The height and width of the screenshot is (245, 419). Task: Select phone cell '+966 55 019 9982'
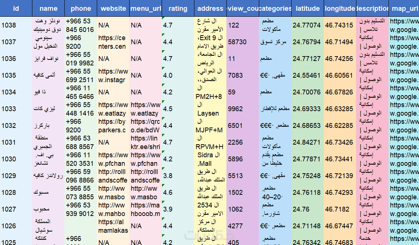[x=81, y=59]
